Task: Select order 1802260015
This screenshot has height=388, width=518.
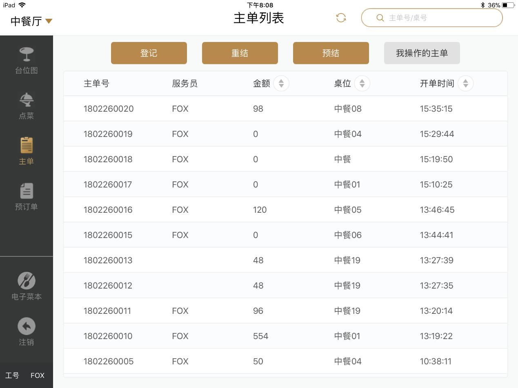Action: pos(285,235)
